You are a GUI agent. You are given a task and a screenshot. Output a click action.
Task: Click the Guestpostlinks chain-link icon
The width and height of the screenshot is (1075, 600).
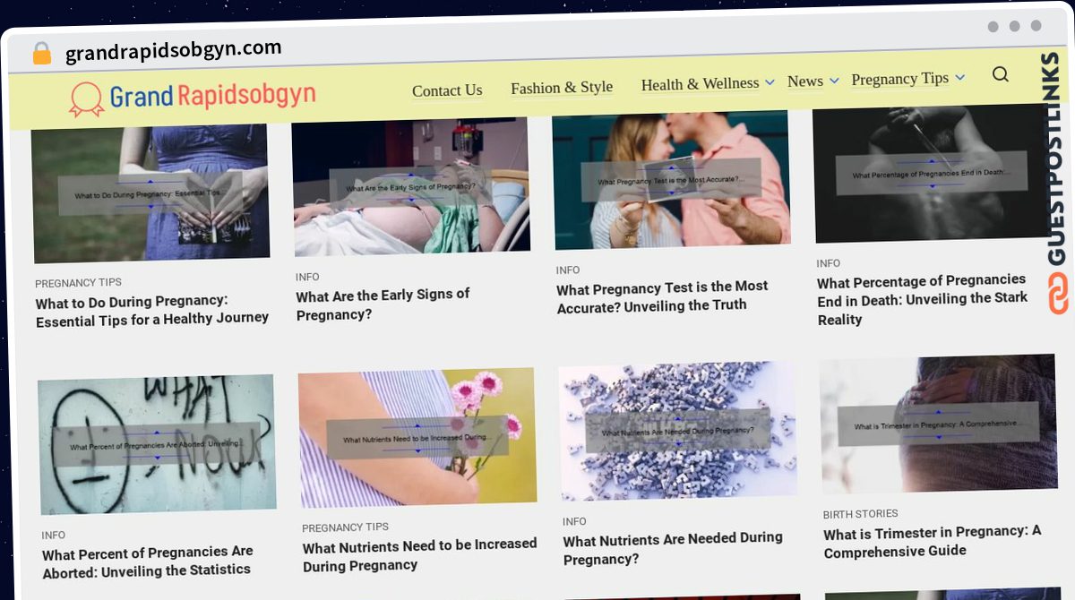(x=1058, y=294)
